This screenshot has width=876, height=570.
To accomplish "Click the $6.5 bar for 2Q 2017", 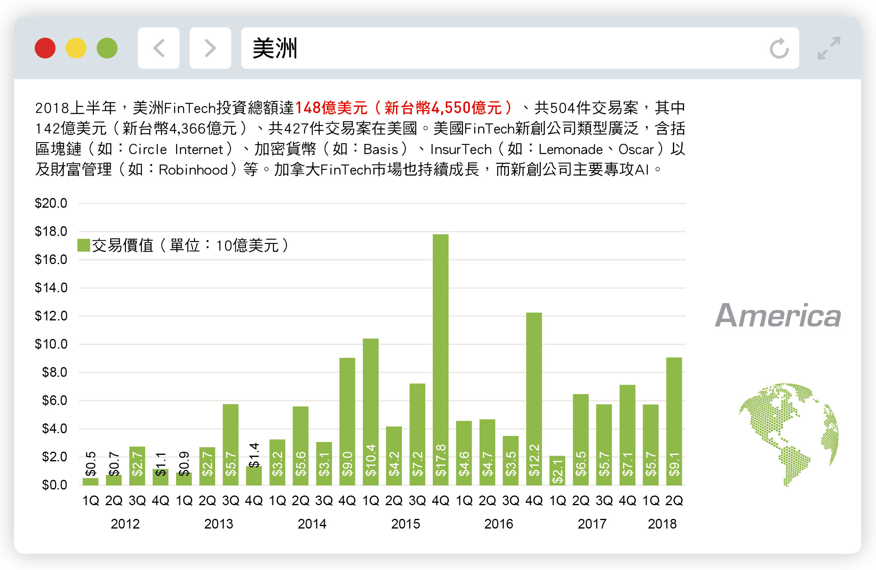I will point(581,440).
